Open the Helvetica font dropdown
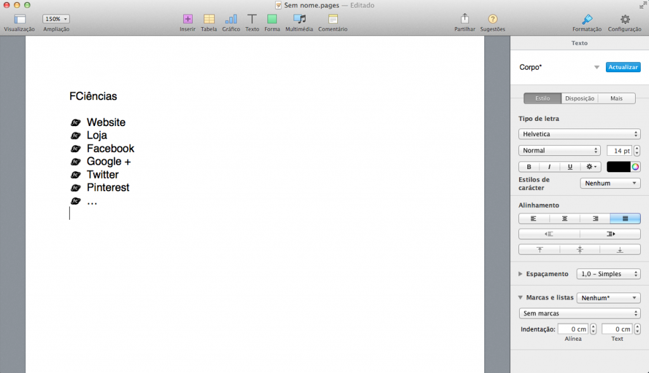 (579, 134)
